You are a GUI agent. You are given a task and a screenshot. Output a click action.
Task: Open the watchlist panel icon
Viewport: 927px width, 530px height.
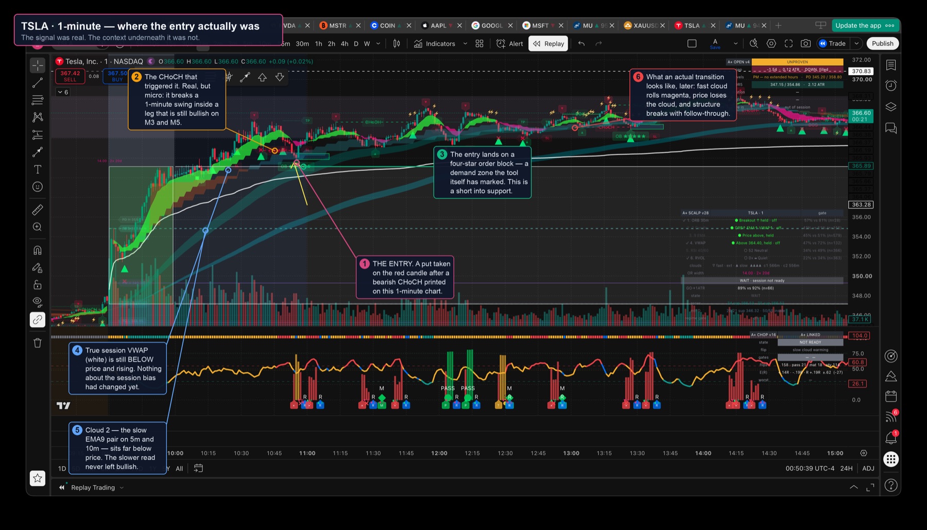point(891,65)
